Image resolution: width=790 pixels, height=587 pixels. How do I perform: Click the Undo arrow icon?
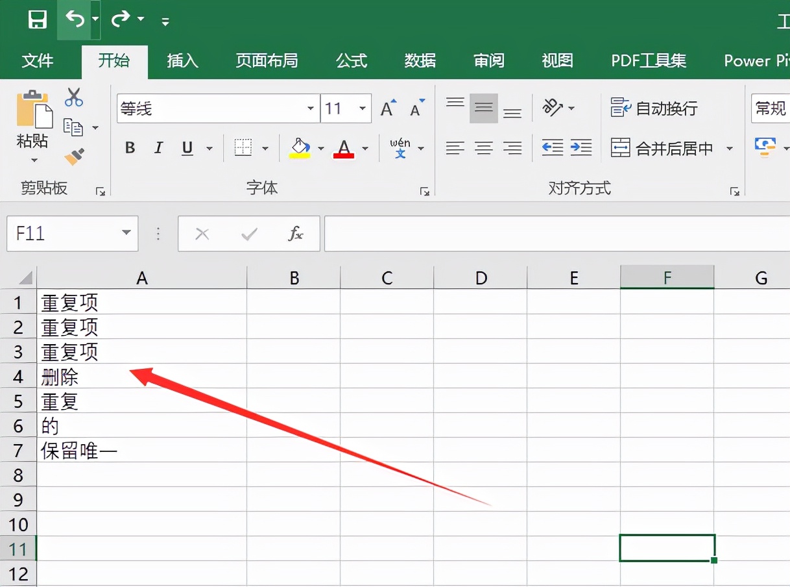coord(75,19)
